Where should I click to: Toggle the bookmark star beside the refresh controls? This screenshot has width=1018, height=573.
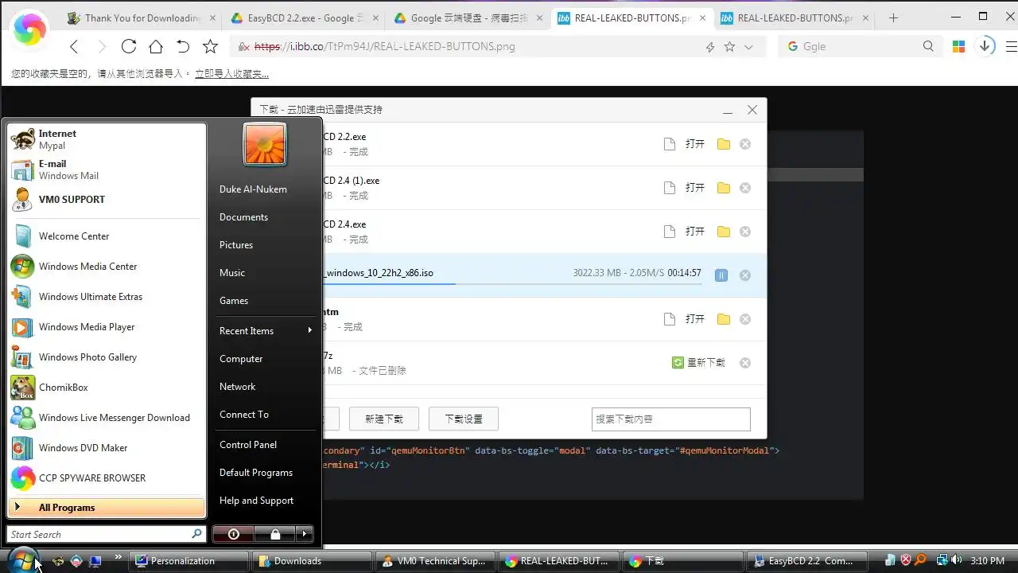[210, 47]
